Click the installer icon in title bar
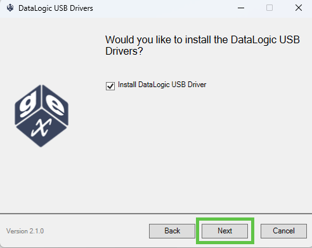 pyautogui.click(x=10, y=8)
